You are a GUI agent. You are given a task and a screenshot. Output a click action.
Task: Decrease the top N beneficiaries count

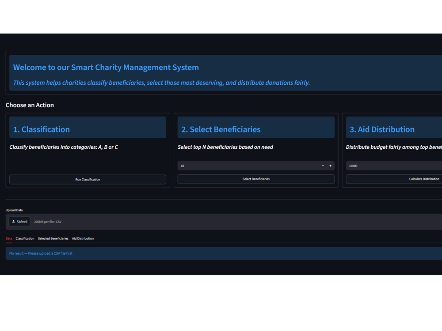tap(323, 166)
